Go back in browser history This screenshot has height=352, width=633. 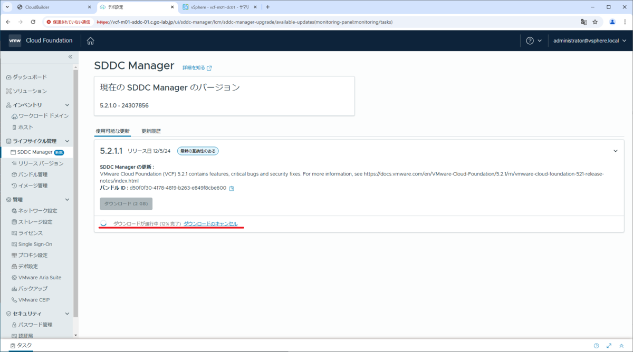pos(8,22)
